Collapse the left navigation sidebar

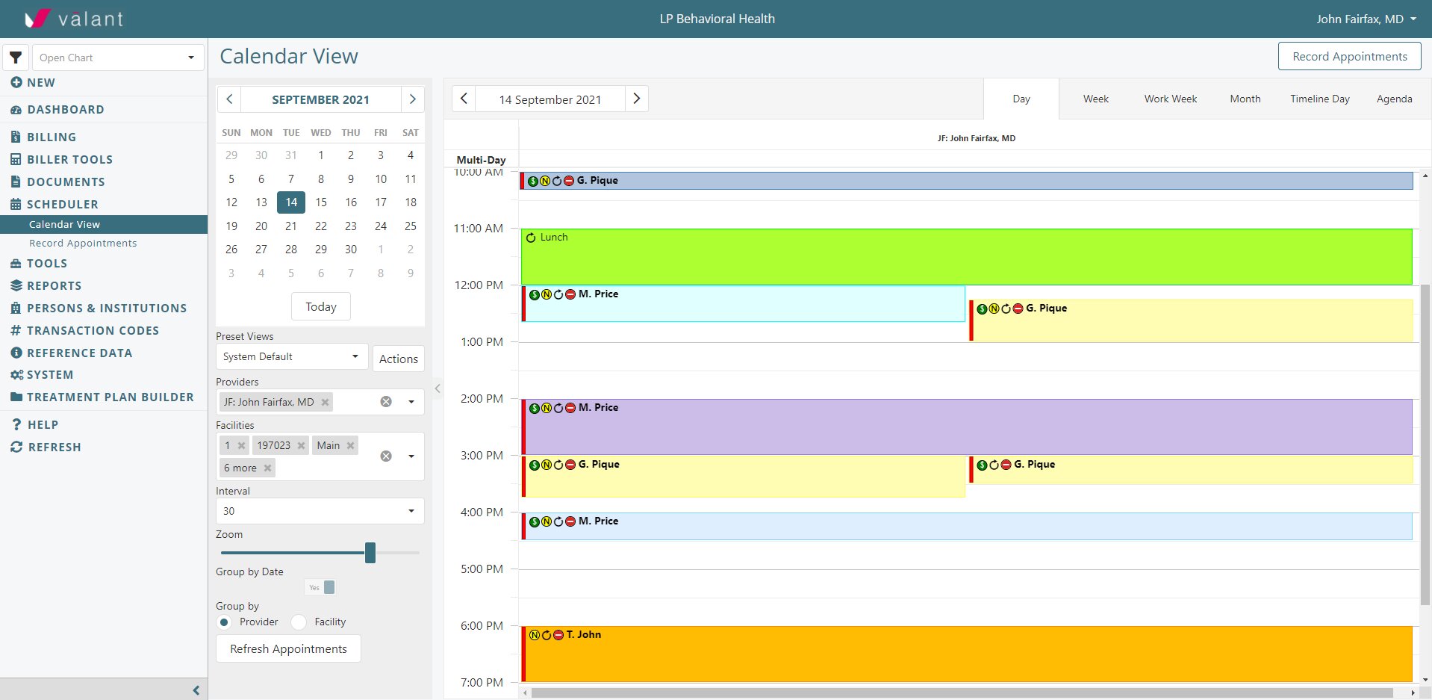click(x=196, y=690)
